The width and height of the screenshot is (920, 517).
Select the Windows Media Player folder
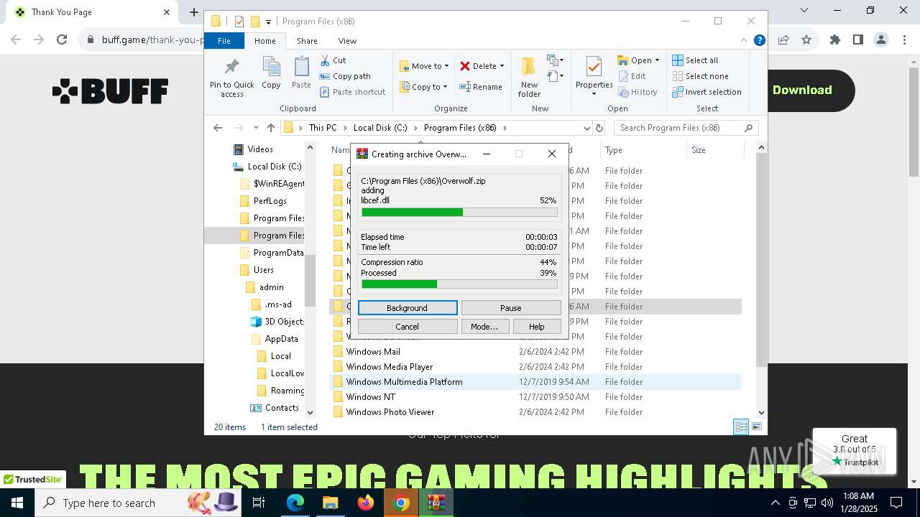point(390,367)
